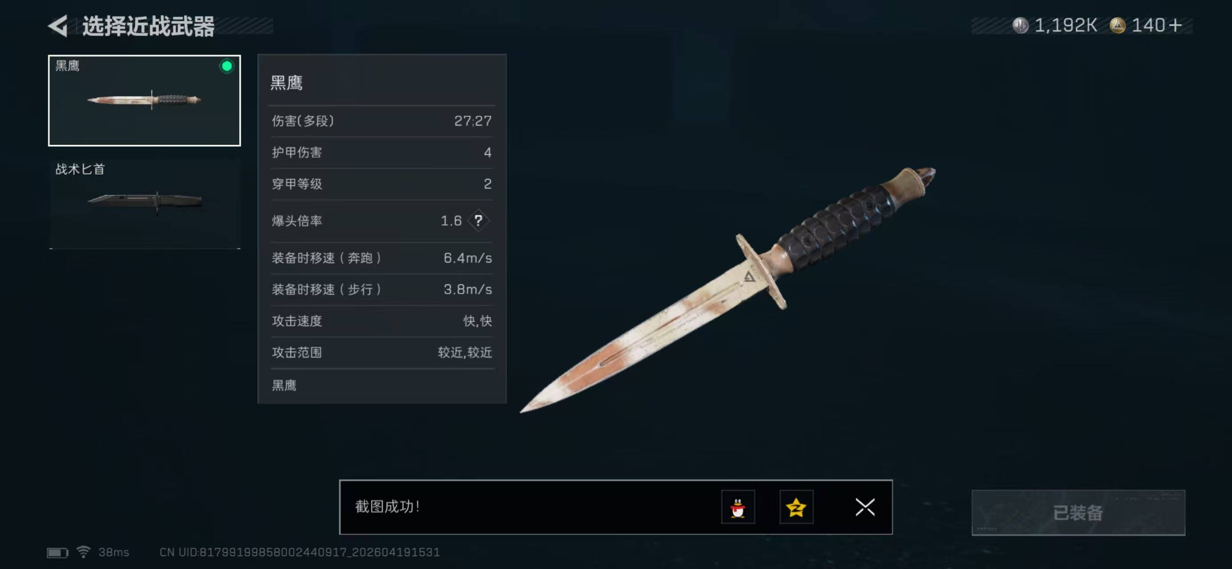The height and width of the screenshot is (569, 1232).
Task: Click the 已装备 button
Action: coord(1078,513)
